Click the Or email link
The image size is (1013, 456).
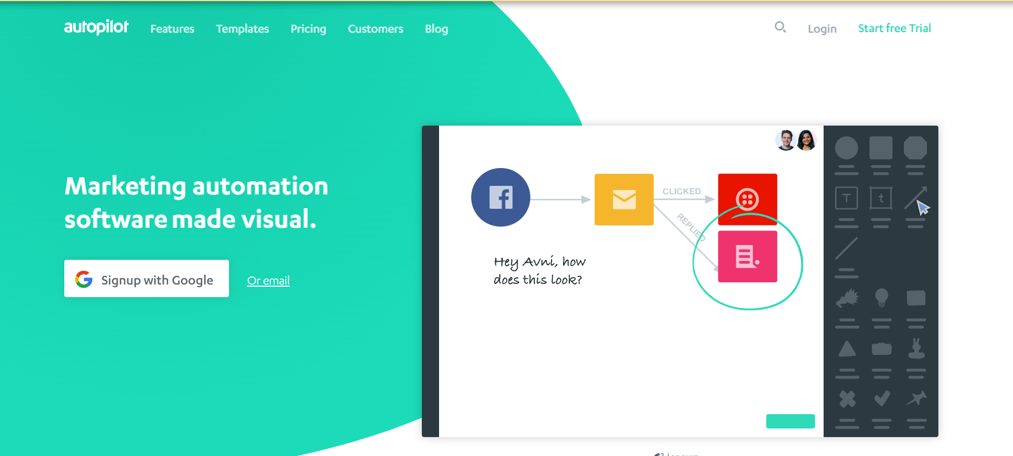268,280
